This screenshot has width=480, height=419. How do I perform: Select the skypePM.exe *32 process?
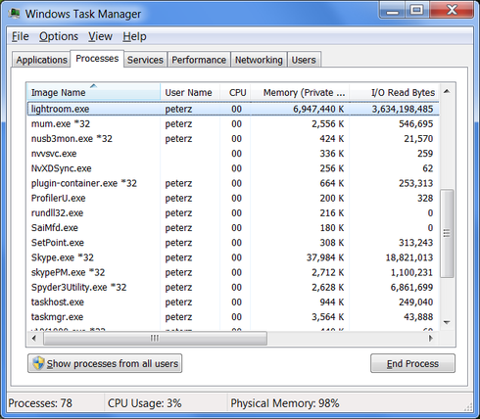pyautogui.click(x=233, y=272)
